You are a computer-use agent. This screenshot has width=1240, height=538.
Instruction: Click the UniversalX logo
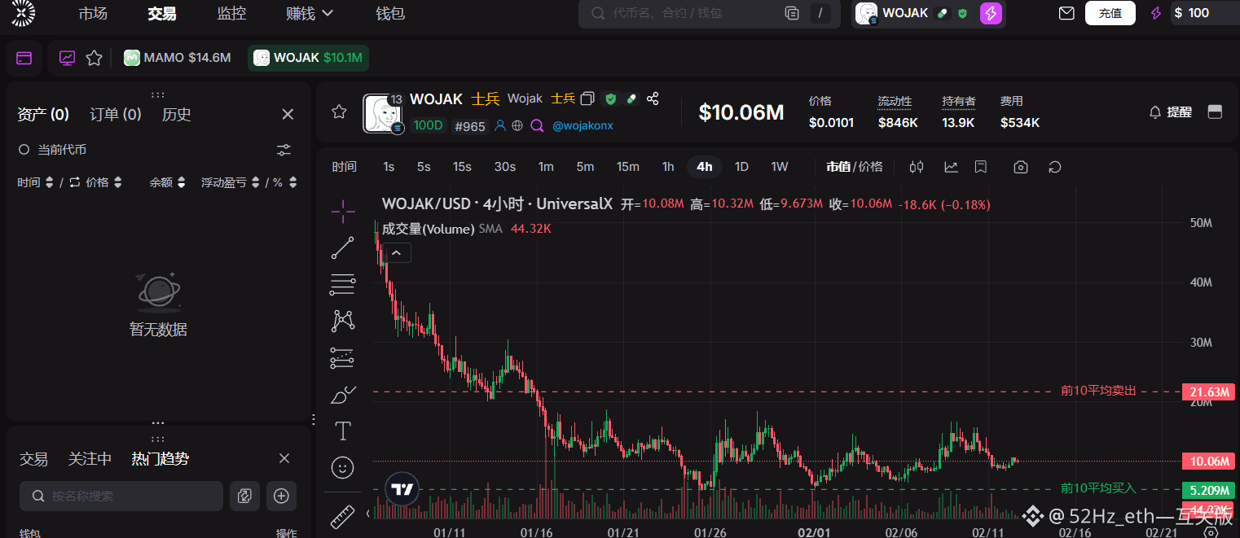point(23,11)
